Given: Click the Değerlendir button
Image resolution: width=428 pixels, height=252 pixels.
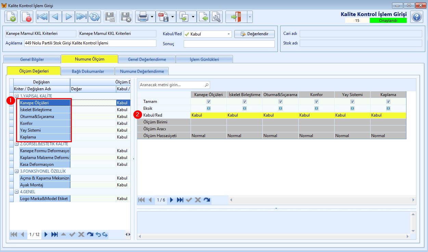Looking at the screenshot, I should click(254, 34).
